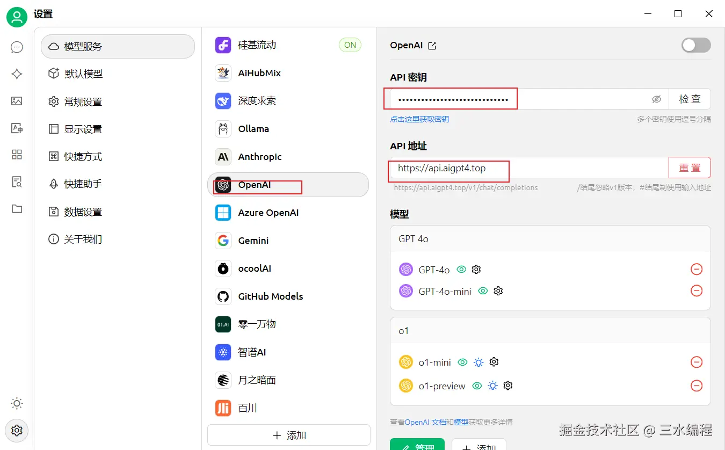Select the Gemini provider
Viewport: 725px width, 450px height.
288,241
